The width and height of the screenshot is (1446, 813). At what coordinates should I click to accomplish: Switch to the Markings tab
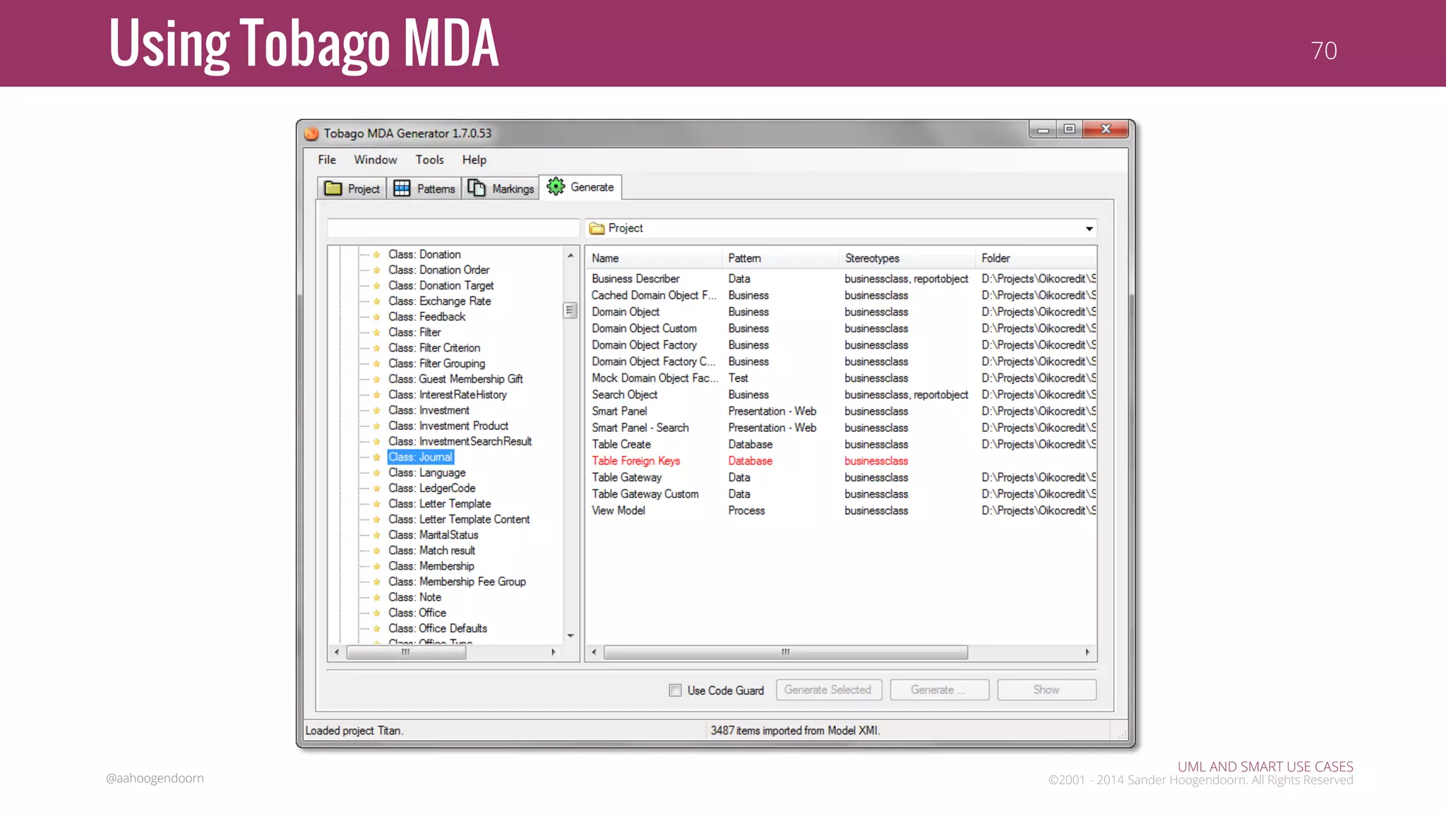click(501, 188)
